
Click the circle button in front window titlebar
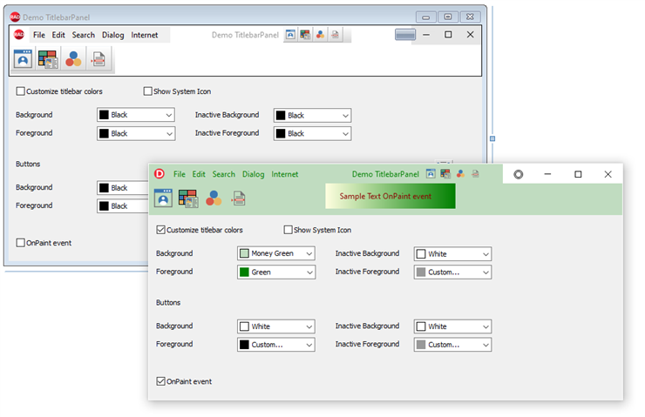519,174
